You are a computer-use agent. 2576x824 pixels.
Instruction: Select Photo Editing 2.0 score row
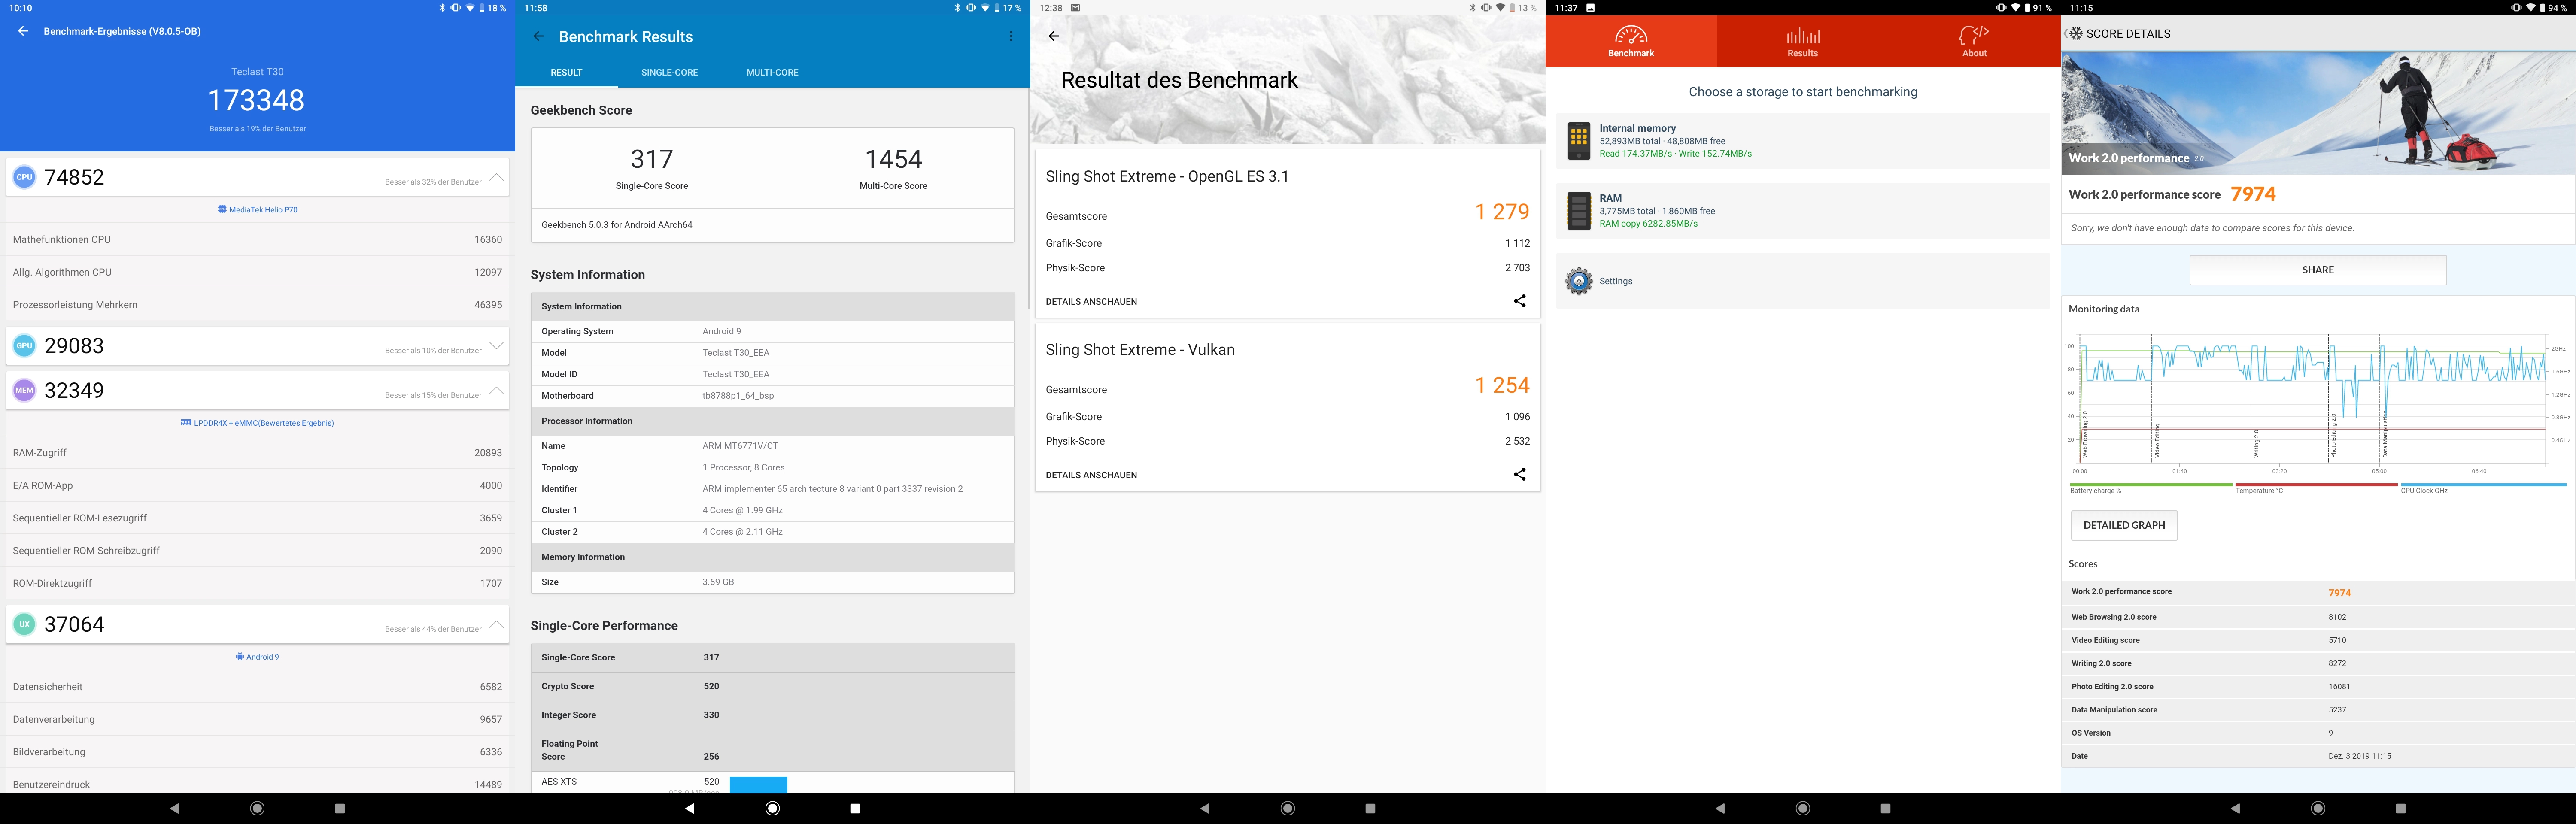2318,687
